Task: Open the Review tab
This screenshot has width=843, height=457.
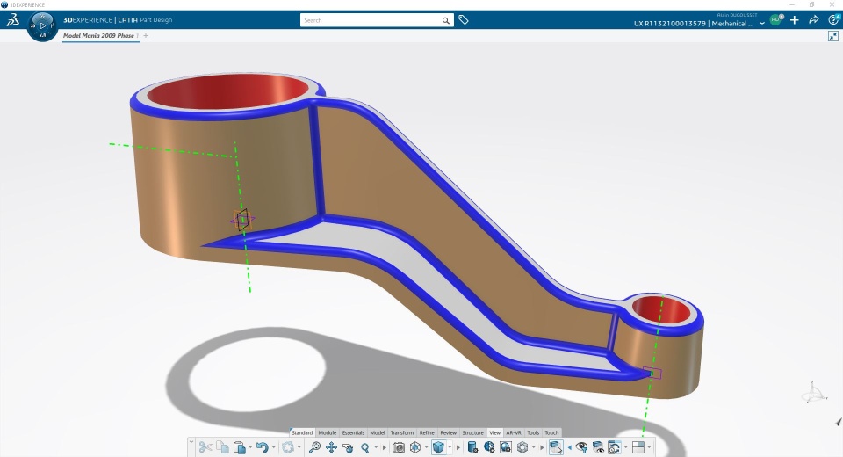Action: (x=449, y=432)
